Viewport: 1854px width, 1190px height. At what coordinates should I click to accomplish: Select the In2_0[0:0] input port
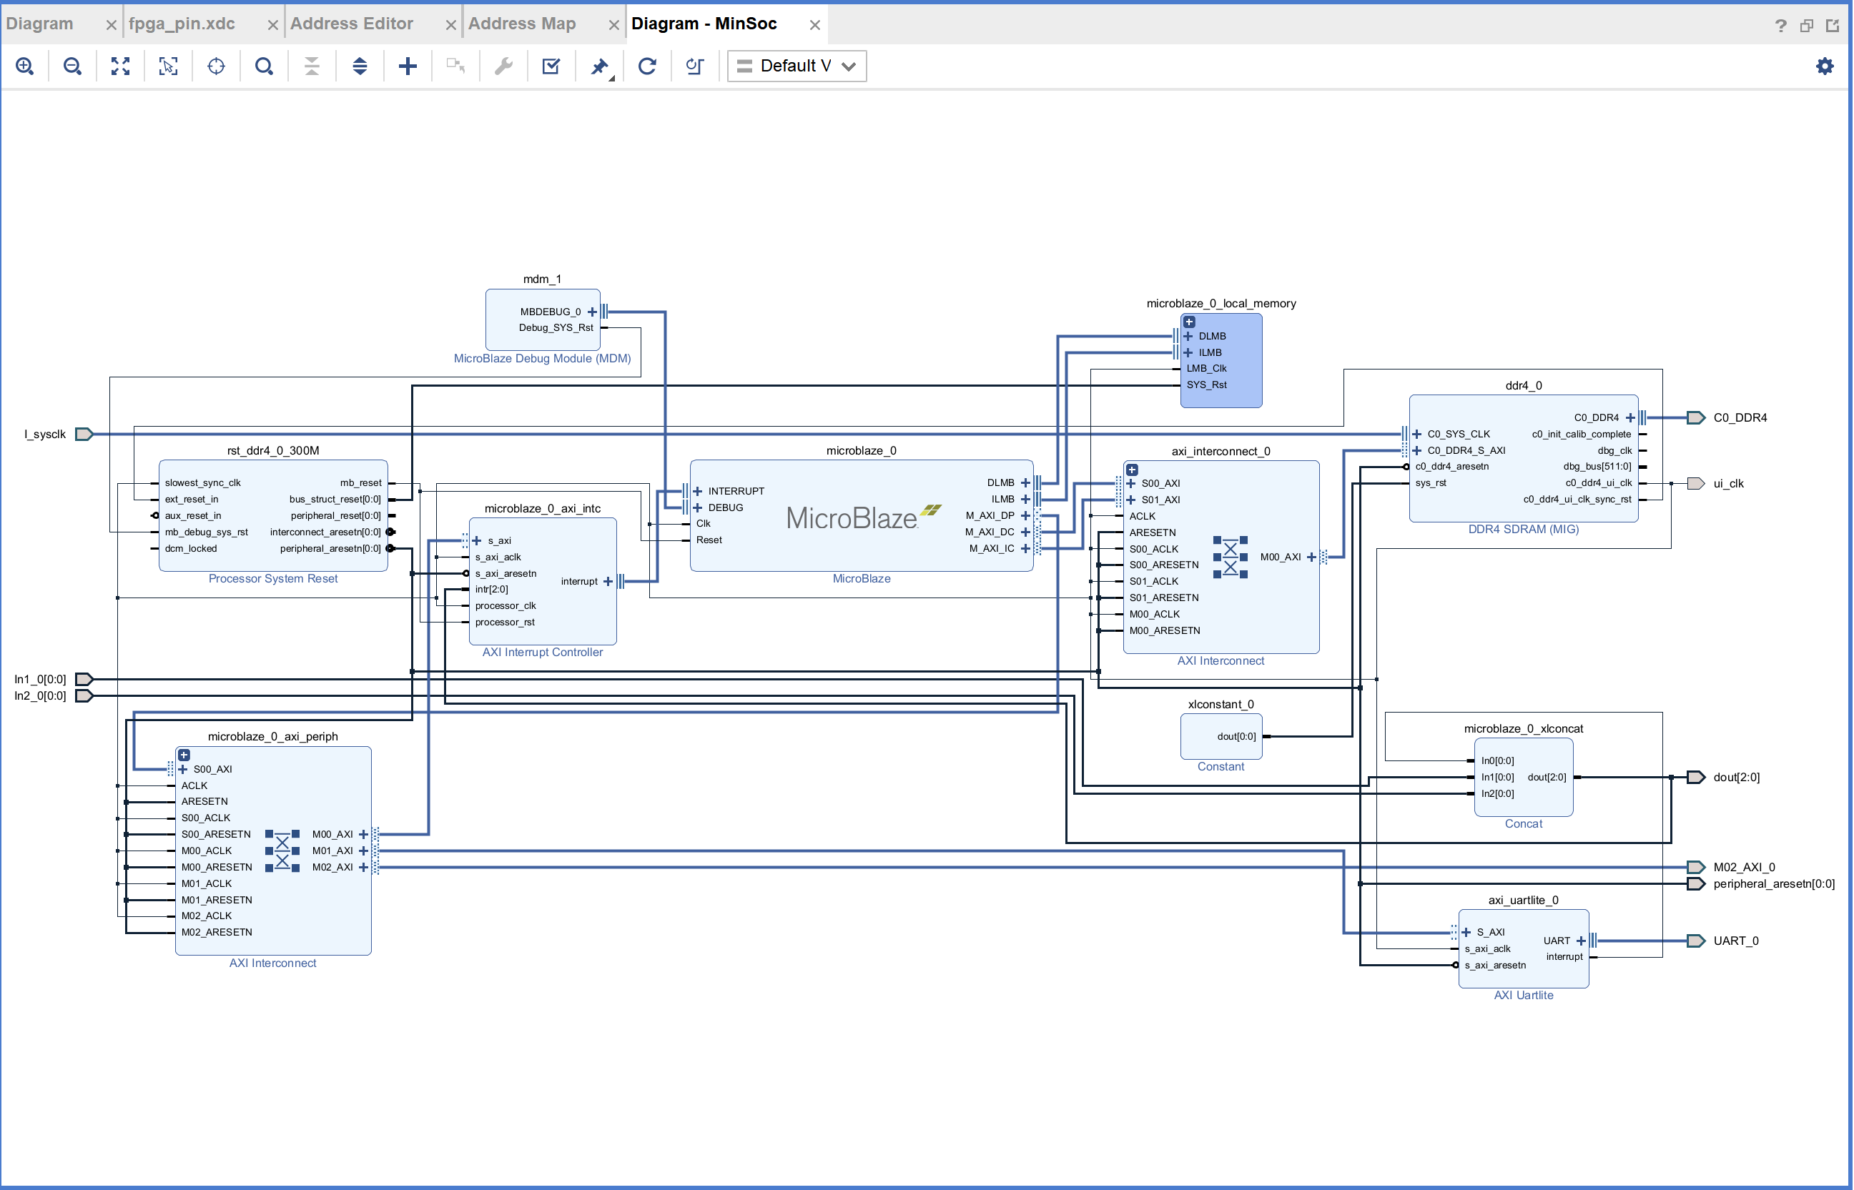[x=84, y=695]
